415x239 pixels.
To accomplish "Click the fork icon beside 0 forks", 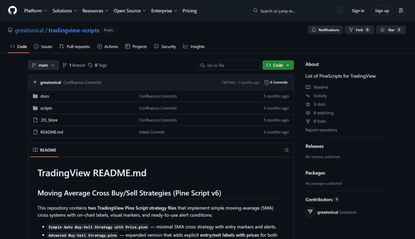I will (x=308, y=121).
